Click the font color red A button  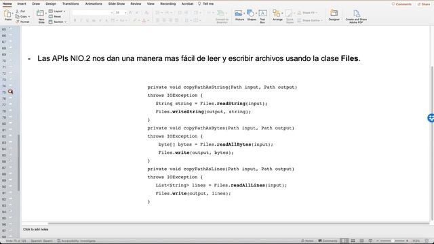click(x=144, y=20)
